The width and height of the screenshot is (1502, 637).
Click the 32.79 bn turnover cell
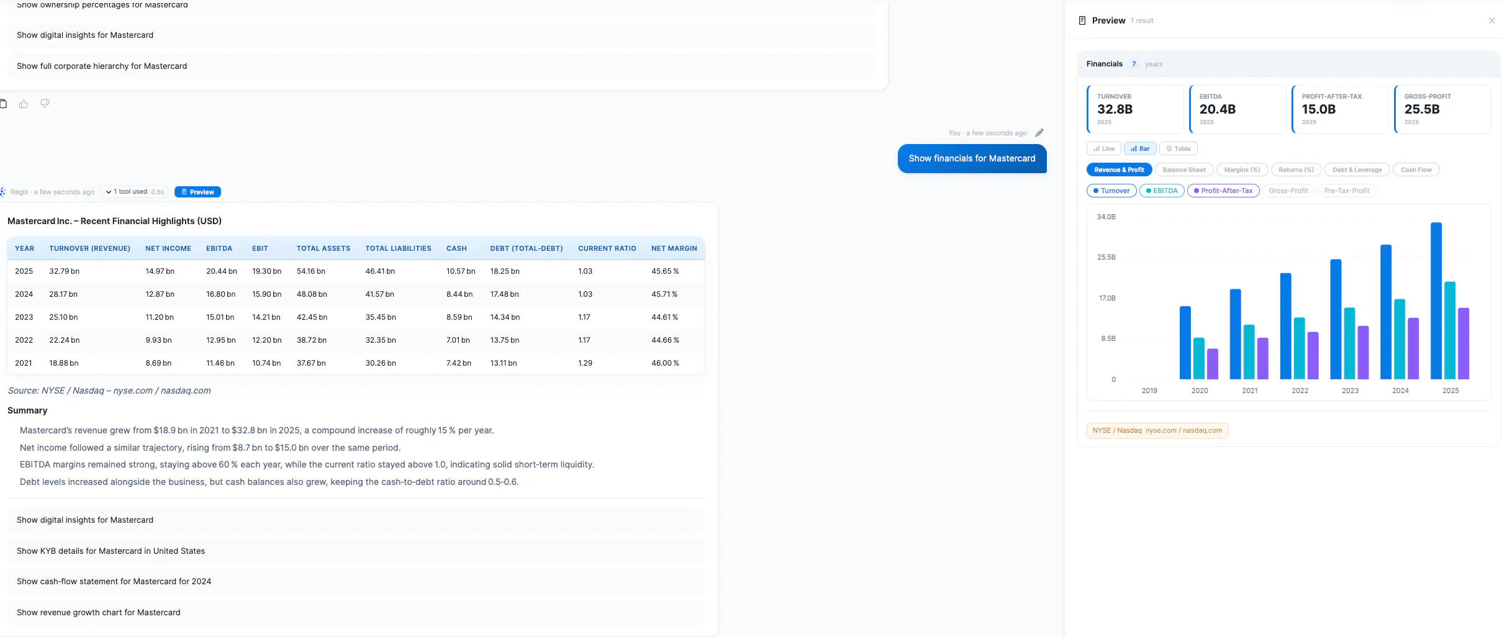pos(65,271)
